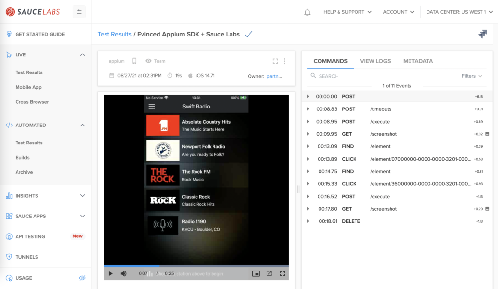Click the calendar icon by the date
Screen dimensions: 498x289
coord(112,75)
